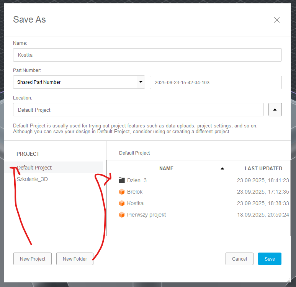Select Default Project in project list

coord(34,168)
